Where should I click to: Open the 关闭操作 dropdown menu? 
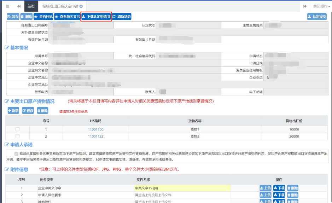tap(320, 6)
